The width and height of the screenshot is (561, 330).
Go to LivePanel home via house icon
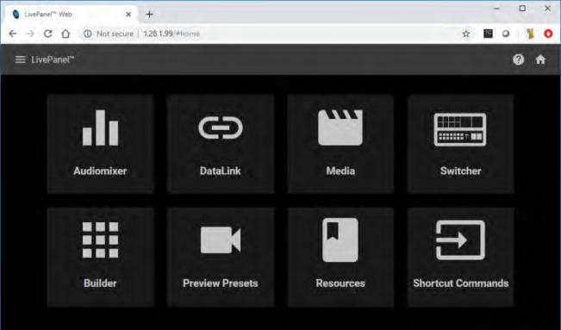(540, 59)
